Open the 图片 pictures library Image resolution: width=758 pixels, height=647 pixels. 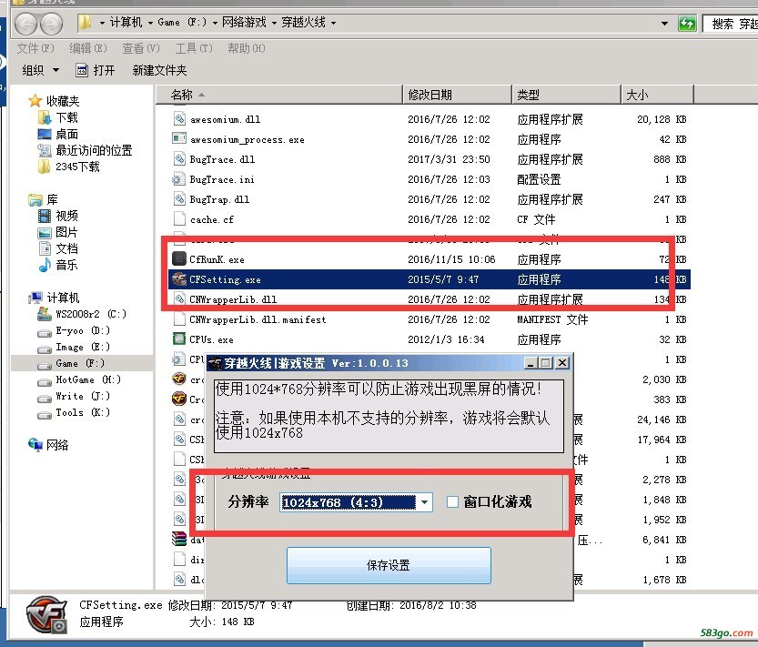click(66, 232)
